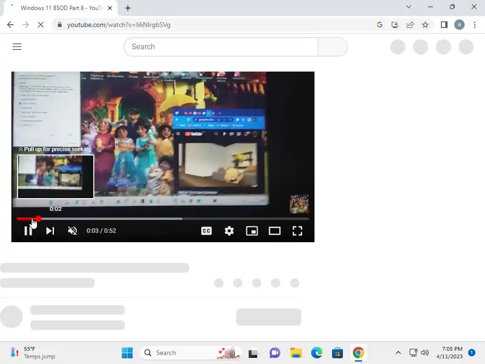Select the Windows 11 BSOD Part 8 tab
Screen dimensions: 485x364
pos(61,8)
